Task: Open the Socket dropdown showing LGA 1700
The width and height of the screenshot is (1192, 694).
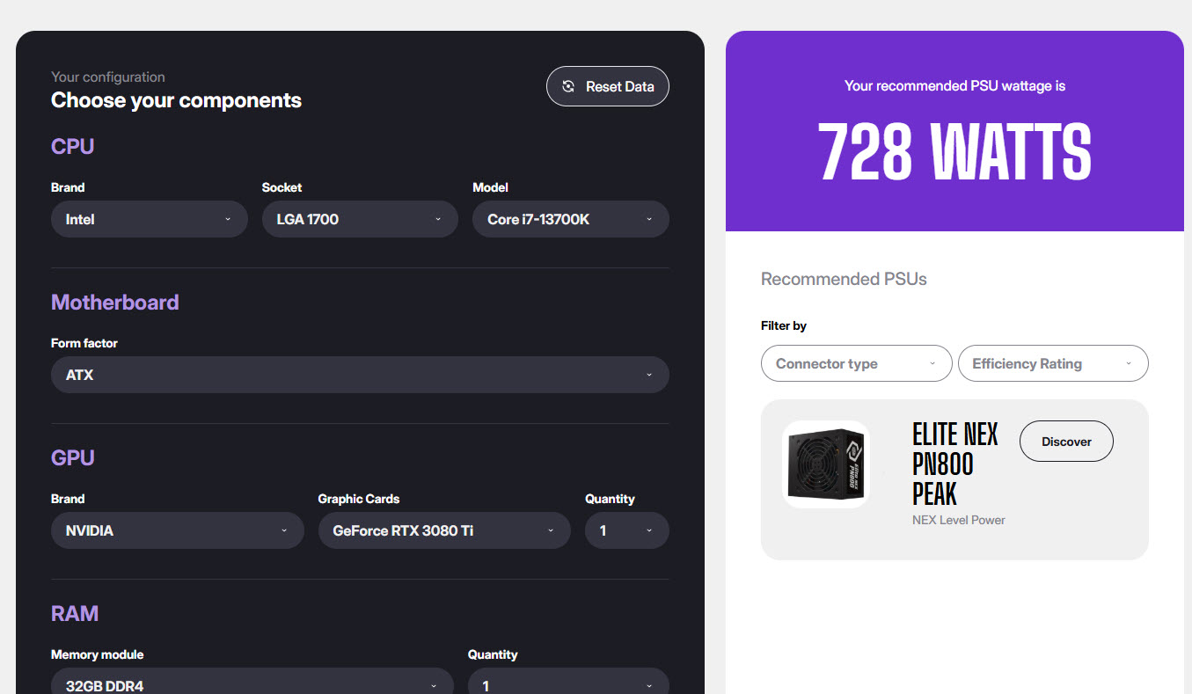Action: tap(360, 219)
